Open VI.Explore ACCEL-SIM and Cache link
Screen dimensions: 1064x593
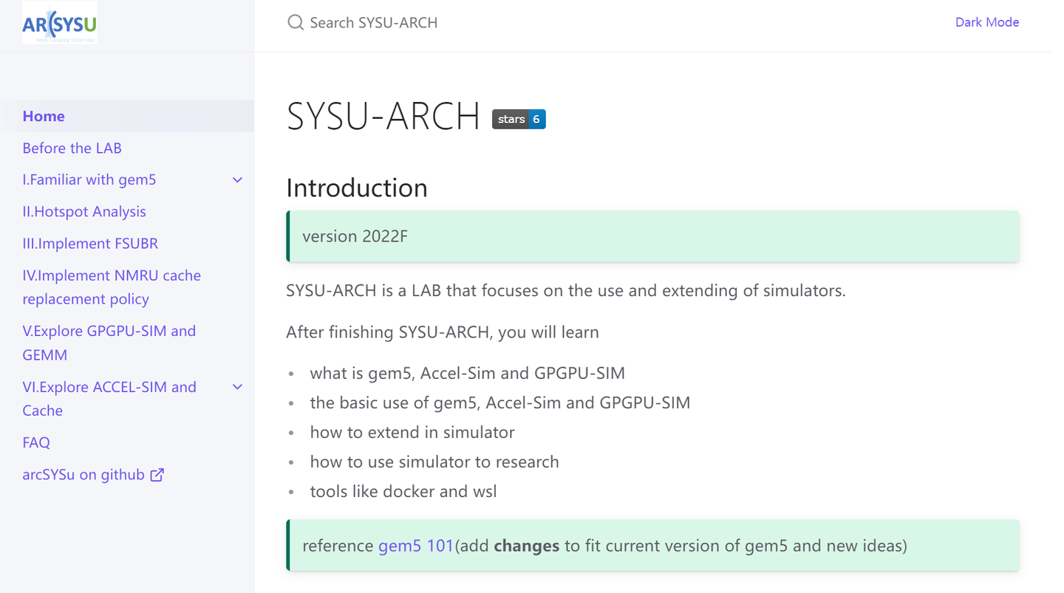click(109, 398)
